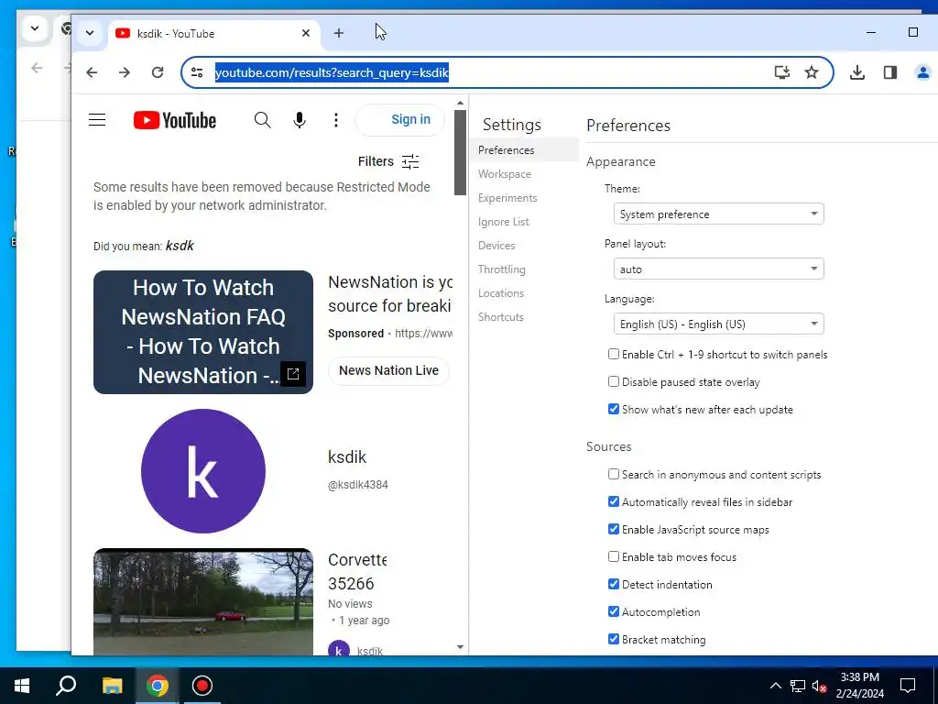This screenshot has height=704, width=938.
Task: Show hidden system tray icons
Action: pos(775,686)
